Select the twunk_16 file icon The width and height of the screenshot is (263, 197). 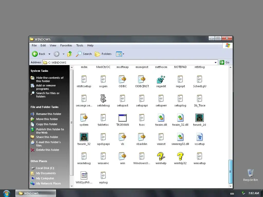coord(199,117)
